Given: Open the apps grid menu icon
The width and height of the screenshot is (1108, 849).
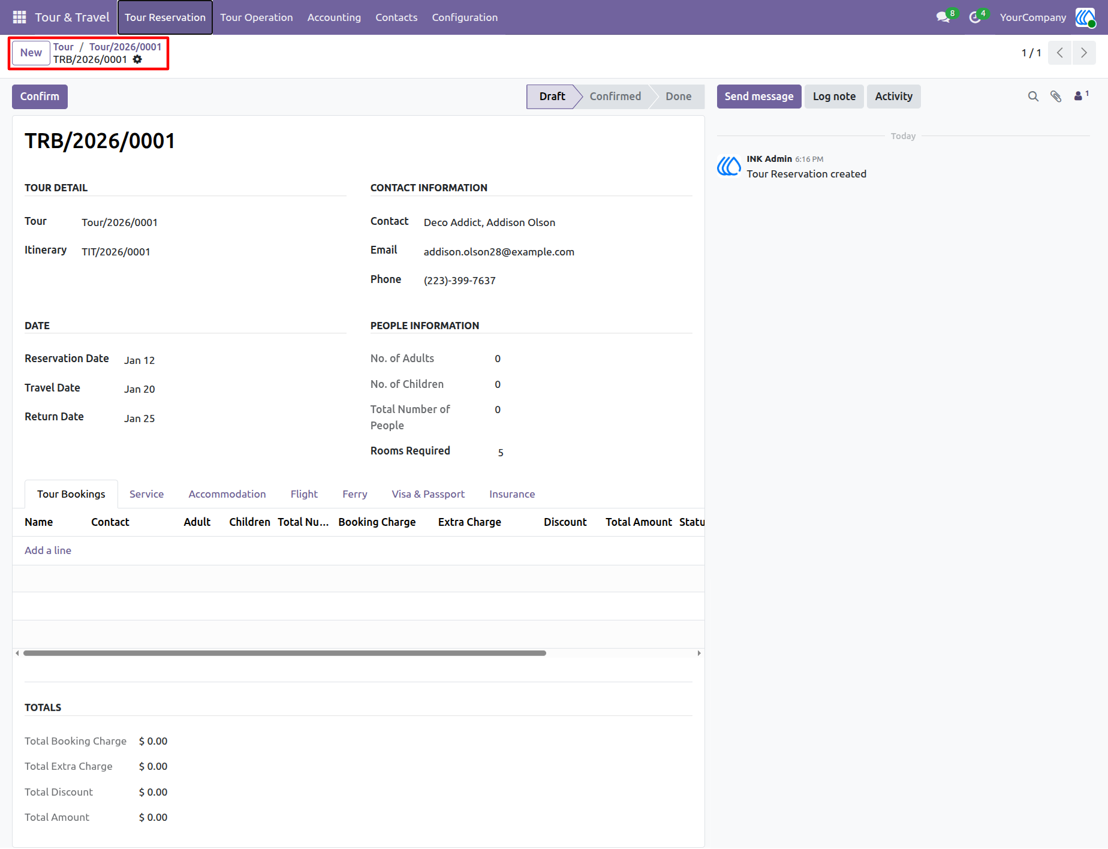Looking at the screenshot, I should click(x=19, y=17).
